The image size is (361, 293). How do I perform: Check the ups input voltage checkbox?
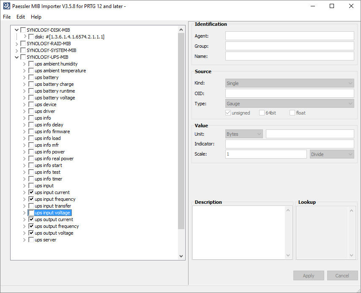click(x=31, y=213)
